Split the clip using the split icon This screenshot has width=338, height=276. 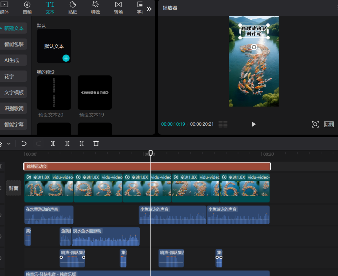point(53,143)
